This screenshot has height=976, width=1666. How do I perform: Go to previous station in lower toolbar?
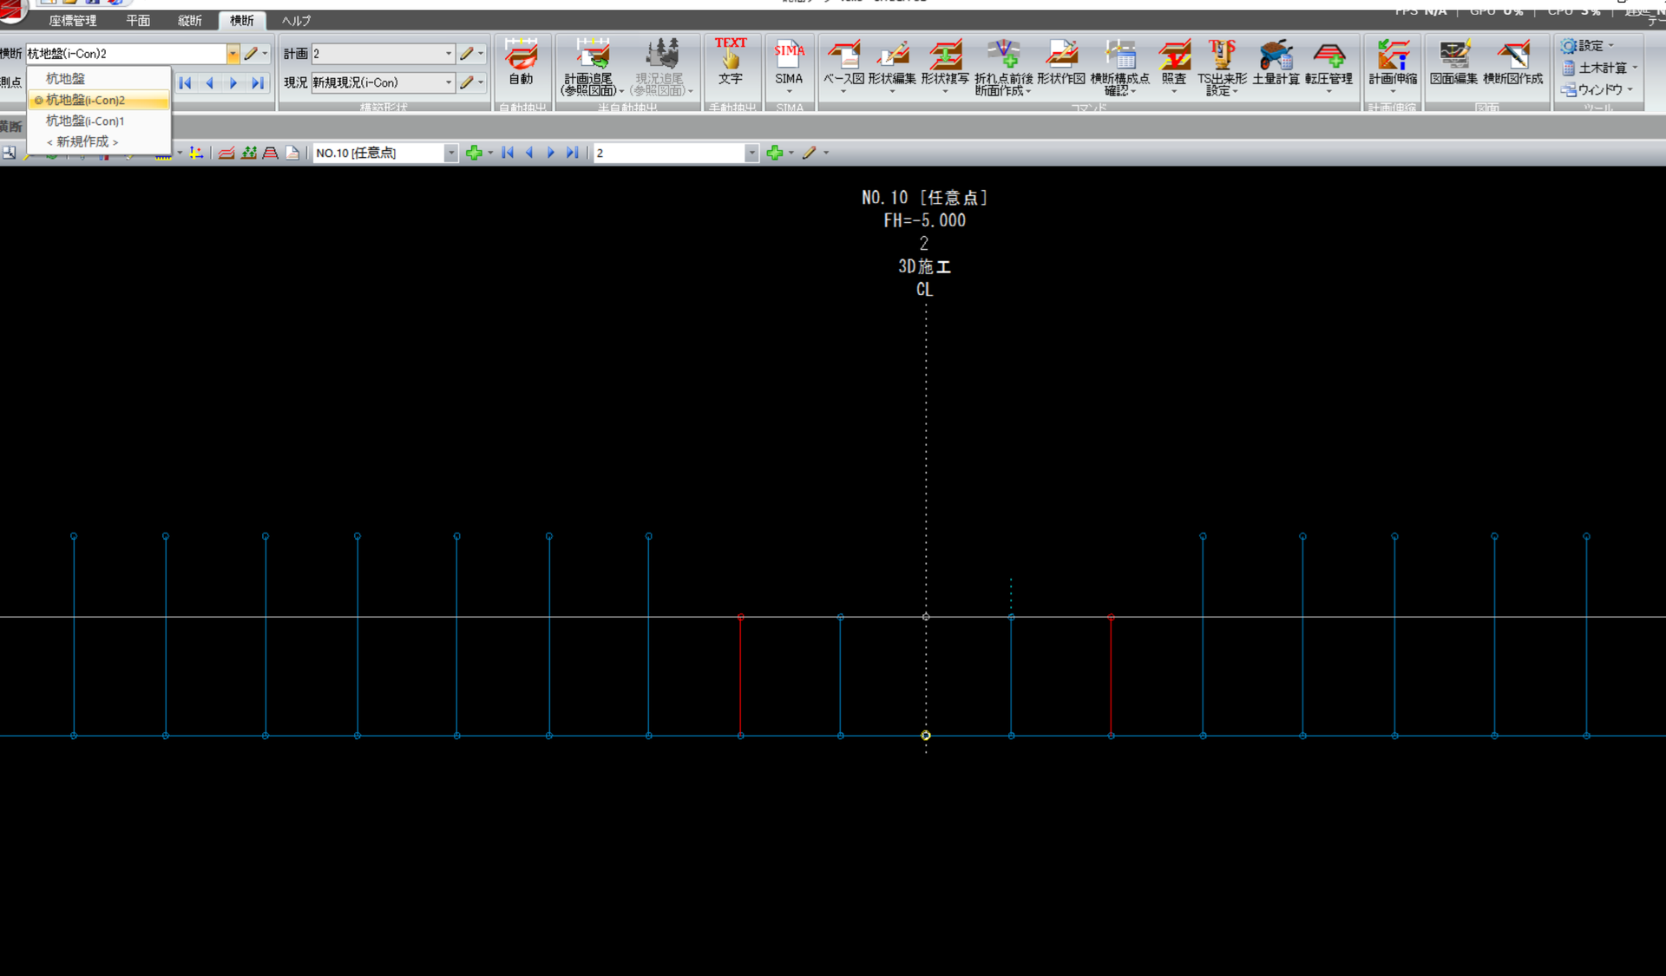[x=529, y=153]
